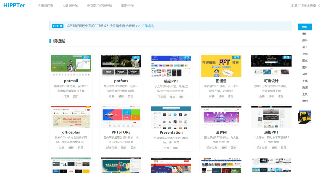The height and width of the screenshot is (173, 320).
Task: Click the 部分免费 tag on PPTSTORE card
Action: [x=111, y=148]
